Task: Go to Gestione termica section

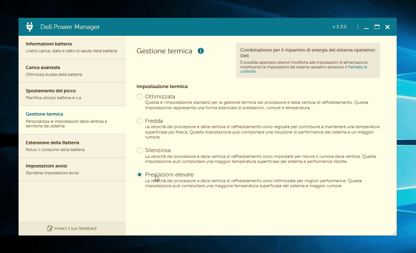Action: pos(72,120)
